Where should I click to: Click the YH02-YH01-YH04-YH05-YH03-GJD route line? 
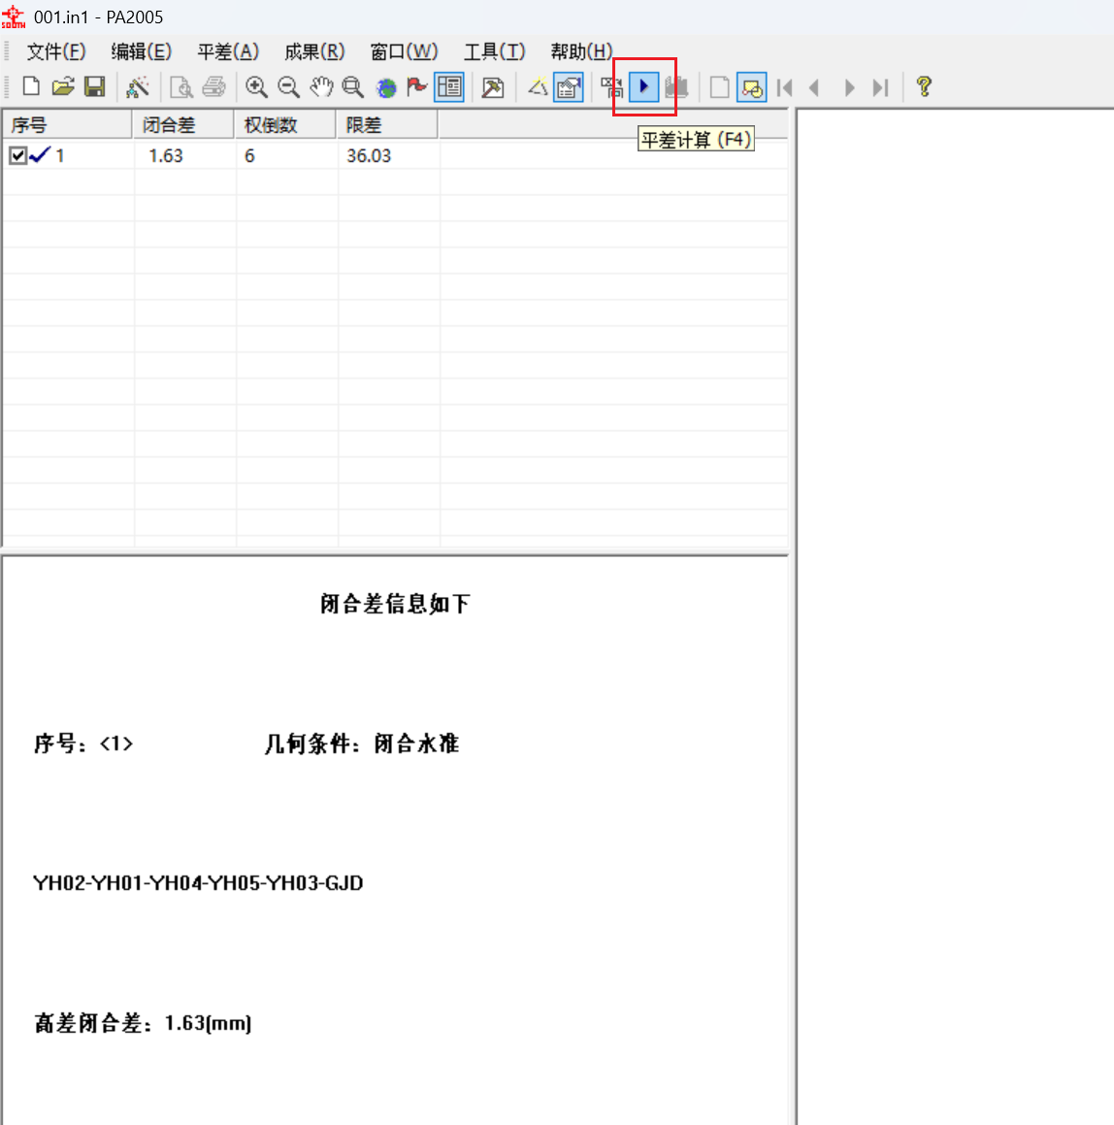198,882
